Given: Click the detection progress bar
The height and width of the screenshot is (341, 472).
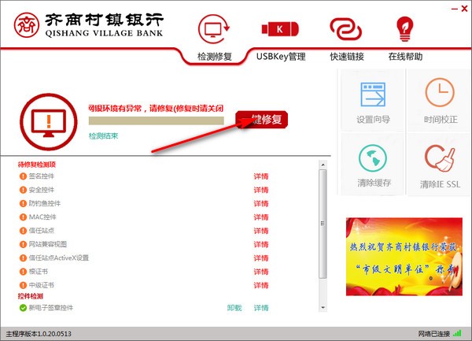Looking at the screenshot, I should [x=157, y=120].
